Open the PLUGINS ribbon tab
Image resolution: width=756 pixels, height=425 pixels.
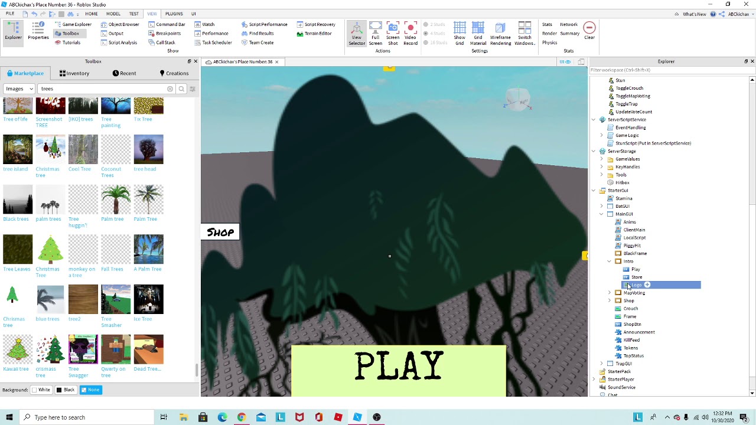tap(174, 14)
